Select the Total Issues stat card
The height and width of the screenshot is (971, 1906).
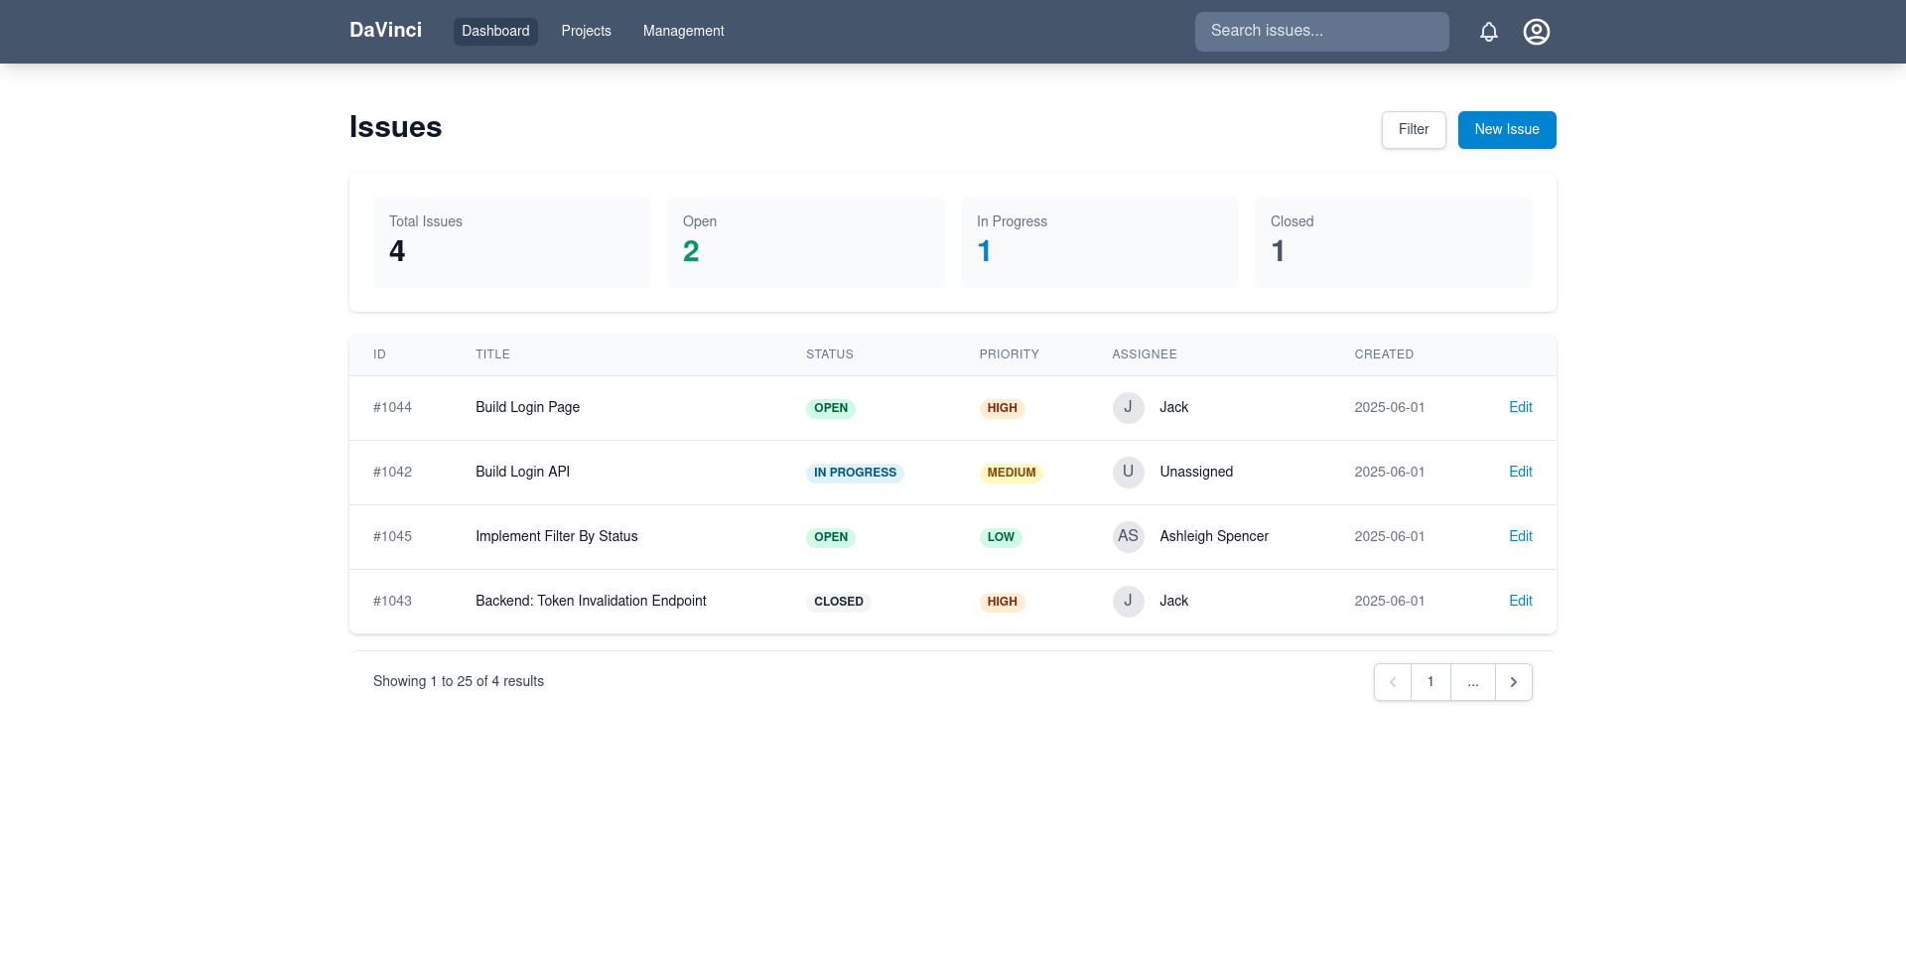pos(512,242)
